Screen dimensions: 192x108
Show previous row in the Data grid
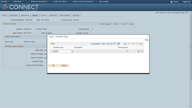129,43
